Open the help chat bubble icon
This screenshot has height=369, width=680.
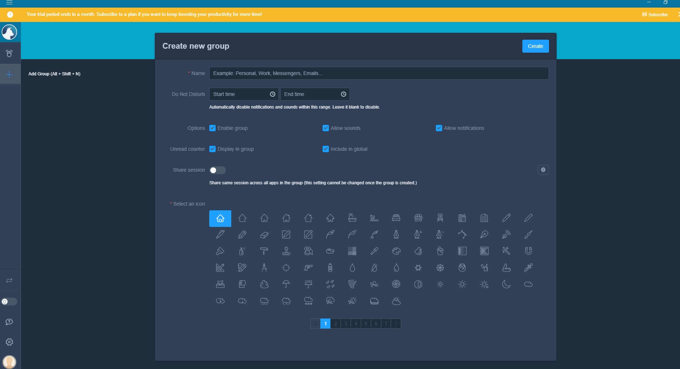coord(9,322)
